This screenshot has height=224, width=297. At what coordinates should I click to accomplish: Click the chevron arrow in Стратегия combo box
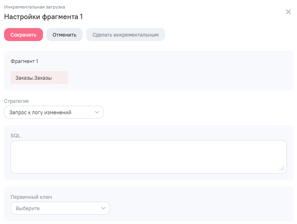(x=97, y=112)
